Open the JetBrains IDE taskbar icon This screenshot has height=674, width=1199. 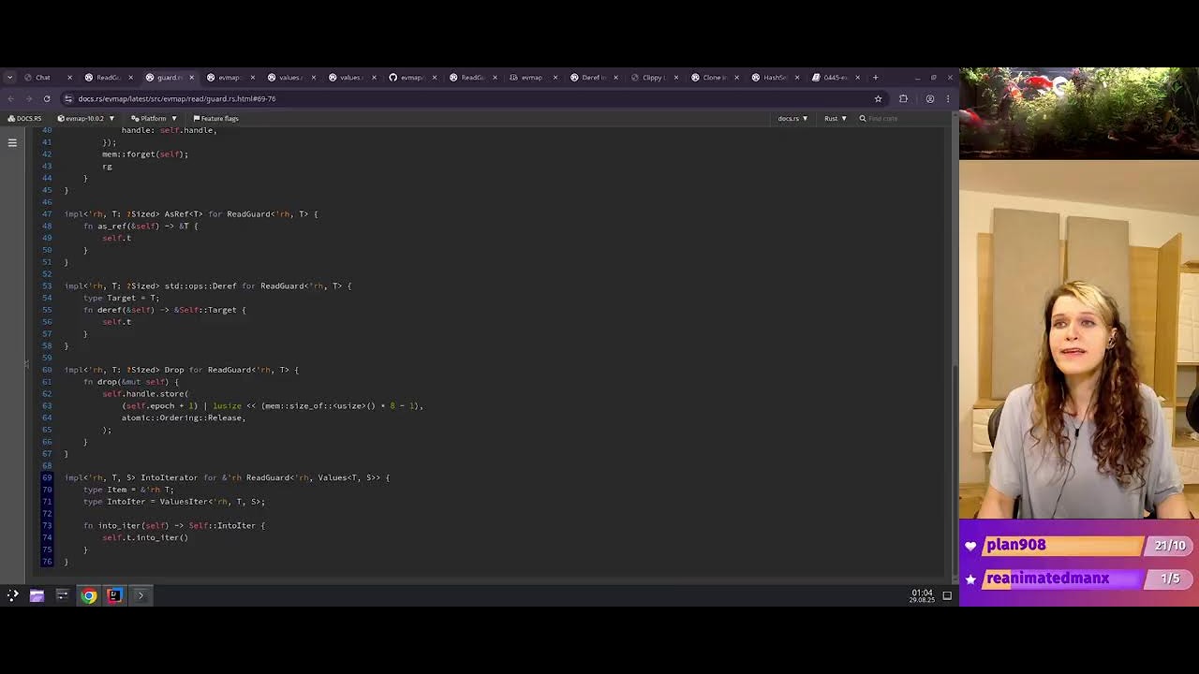click(x=114, y=595)
